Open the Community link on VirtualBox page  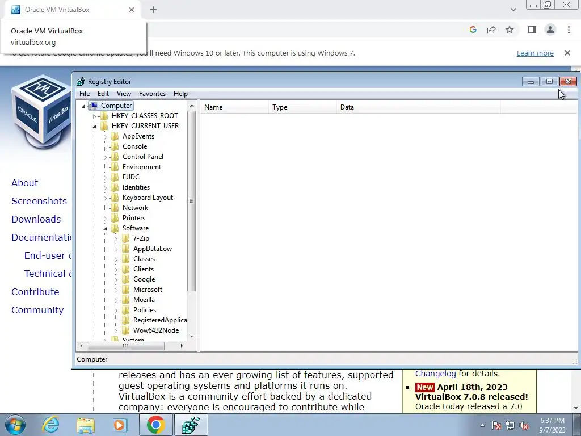[37, 310]
